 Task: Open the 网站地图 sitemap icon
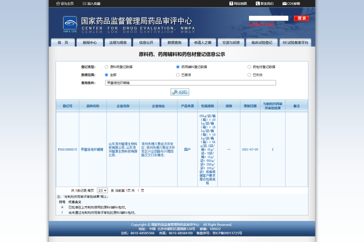pyautogui.click(x=231, y=4)
